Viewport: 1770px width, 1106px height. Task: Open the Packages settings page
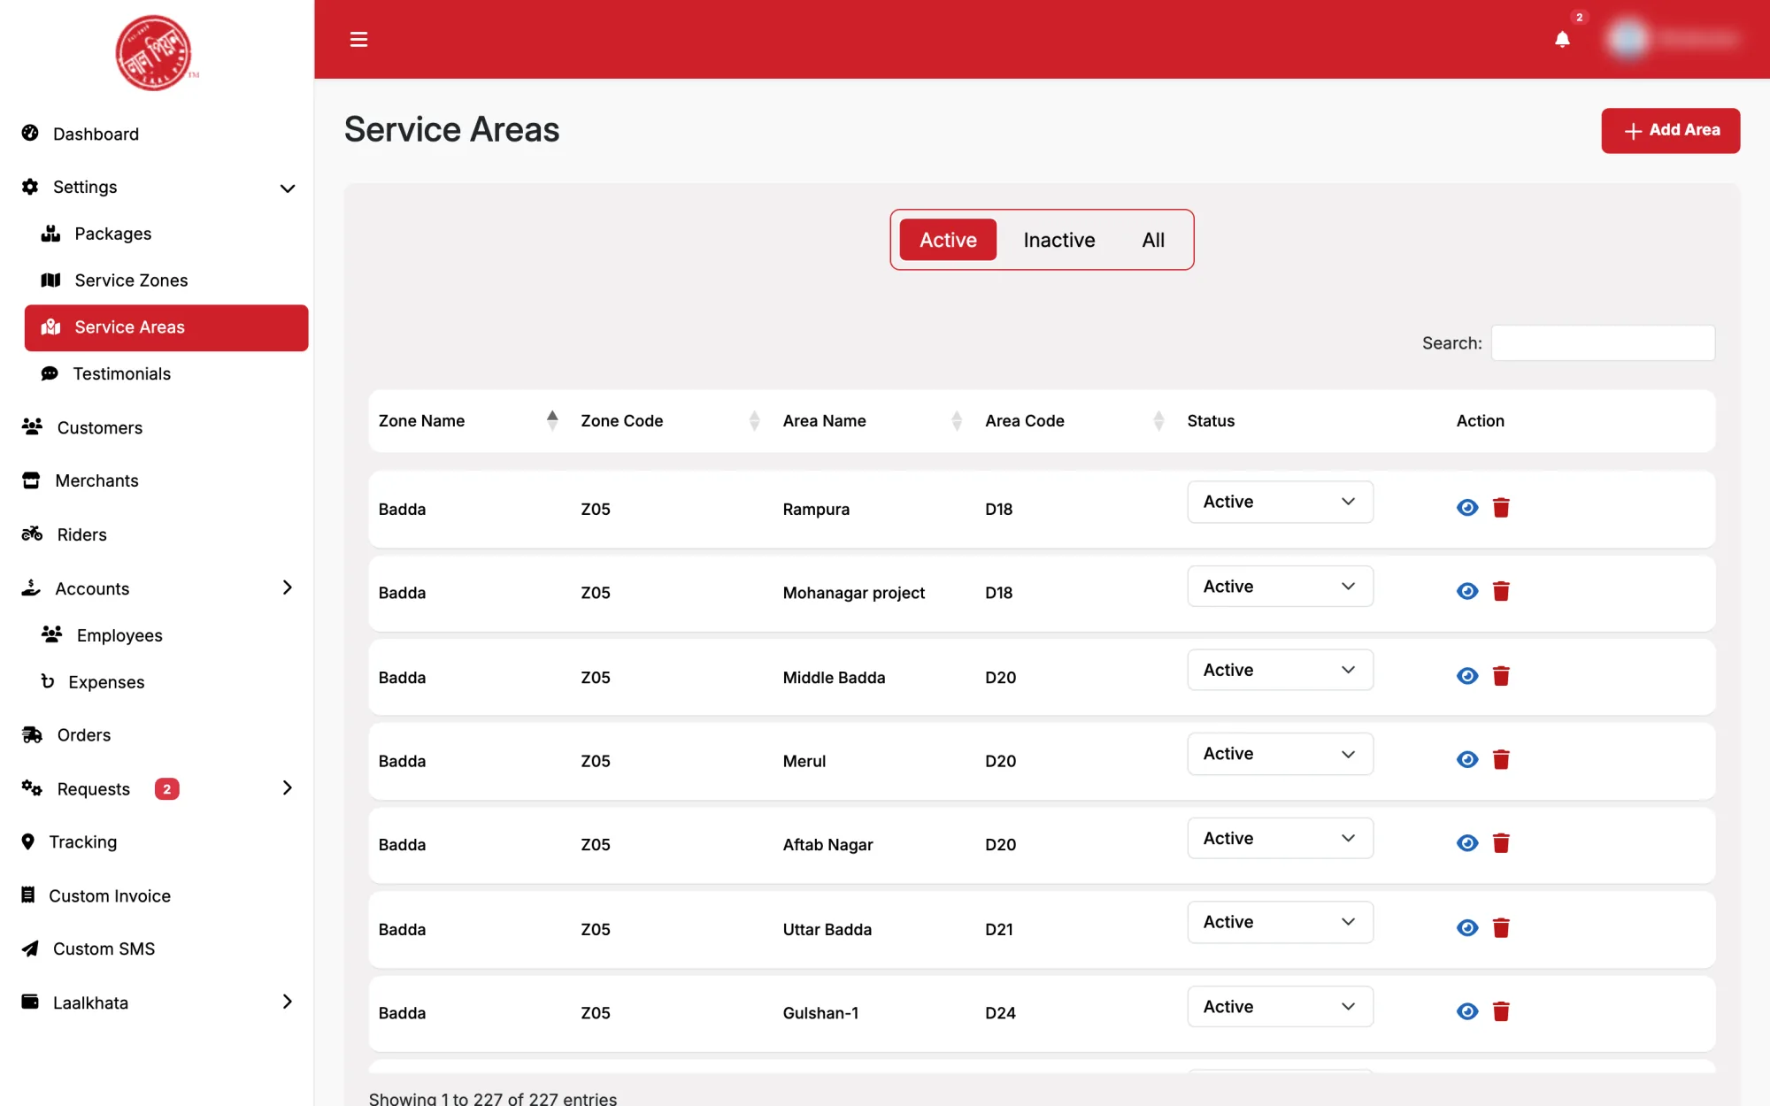pos(113,234)
